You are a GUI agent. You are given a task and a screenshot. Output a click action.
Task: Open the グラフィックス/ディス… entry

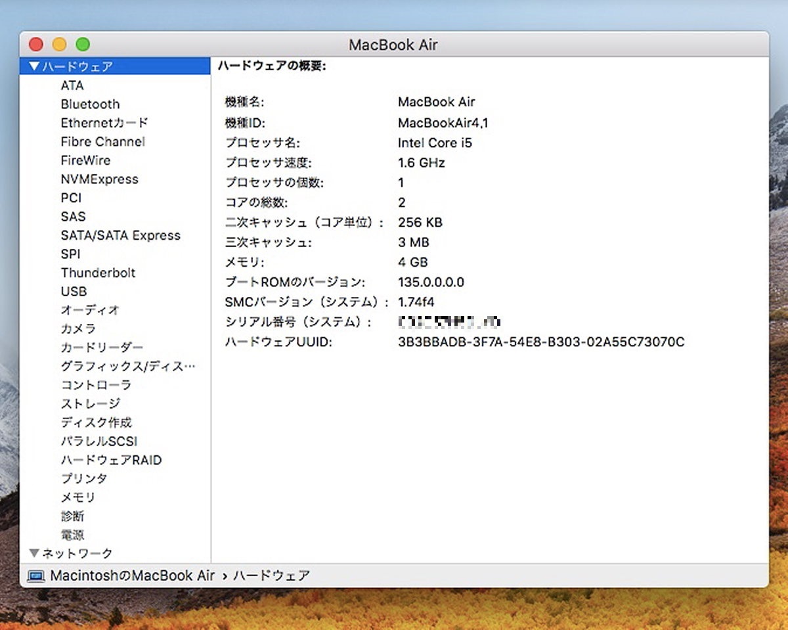(x=128, y=366)
